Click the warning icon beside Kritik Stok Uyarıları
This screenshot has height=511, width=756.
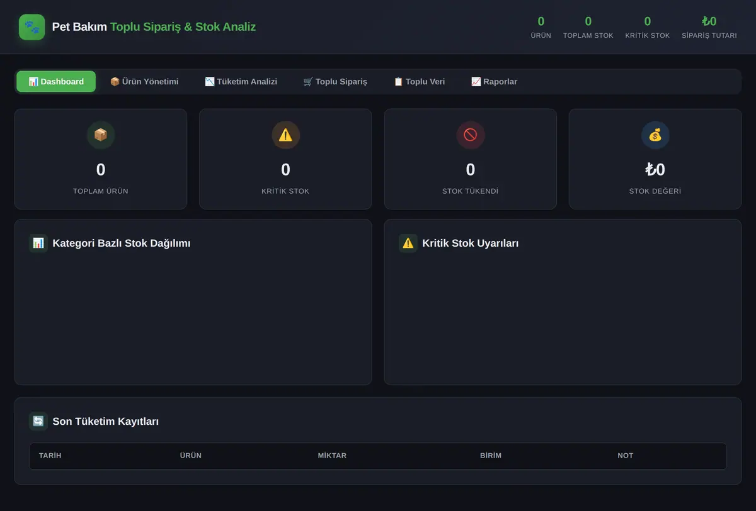pos(408,243)
